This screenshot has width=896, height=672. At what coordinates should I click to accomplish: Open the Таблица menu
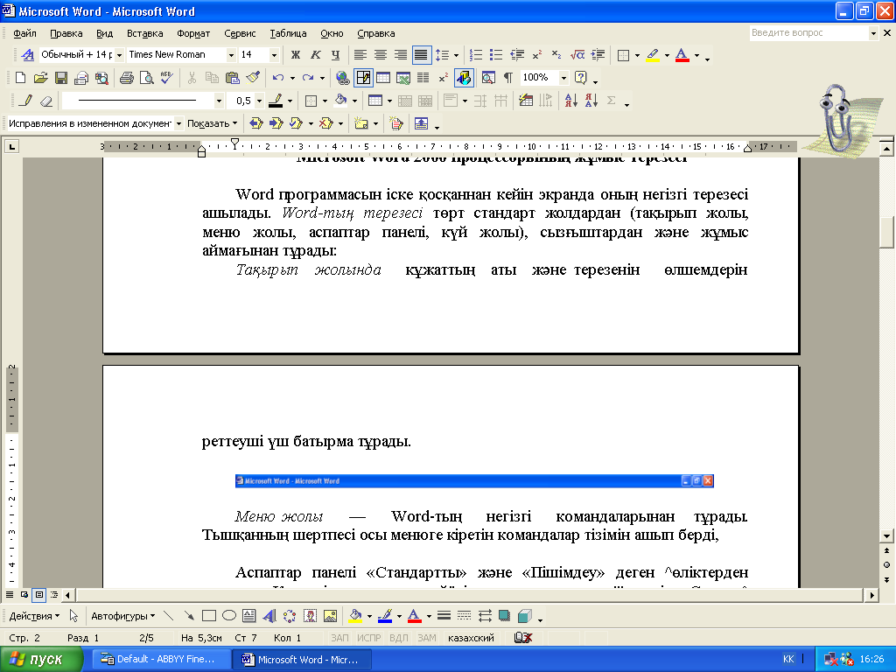point(288,33)
